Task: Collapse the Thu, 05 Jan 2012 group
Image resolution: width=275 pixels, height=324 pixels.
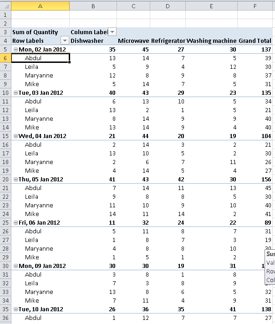Action: 15,180
